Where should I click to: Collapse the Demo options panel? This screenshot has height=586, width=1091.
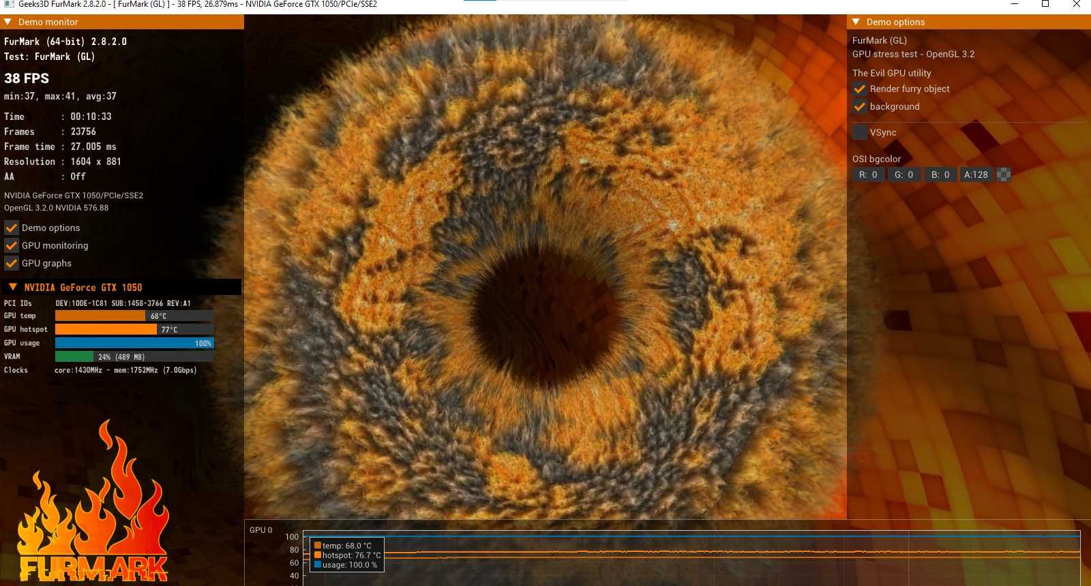(856, 22)
